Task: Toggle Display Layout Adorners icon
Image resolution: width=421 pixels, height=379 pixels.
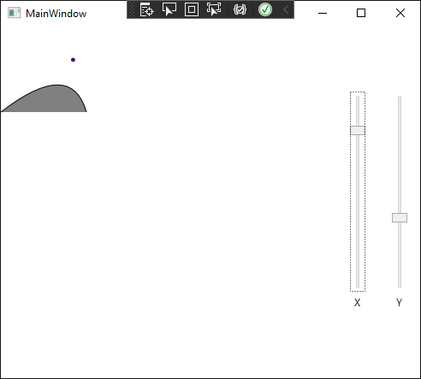Action: 192,9
